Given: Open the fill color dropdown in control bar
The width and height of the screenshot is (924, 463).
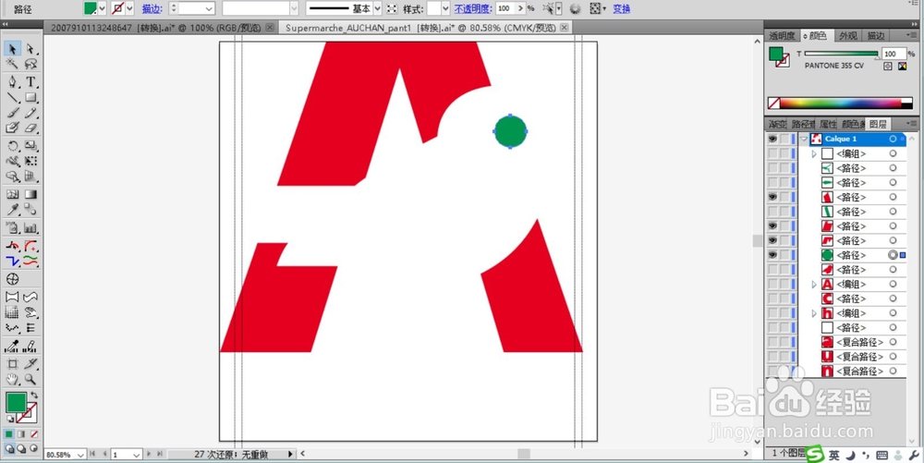Looking at the screenshot, I should point(102,8).
